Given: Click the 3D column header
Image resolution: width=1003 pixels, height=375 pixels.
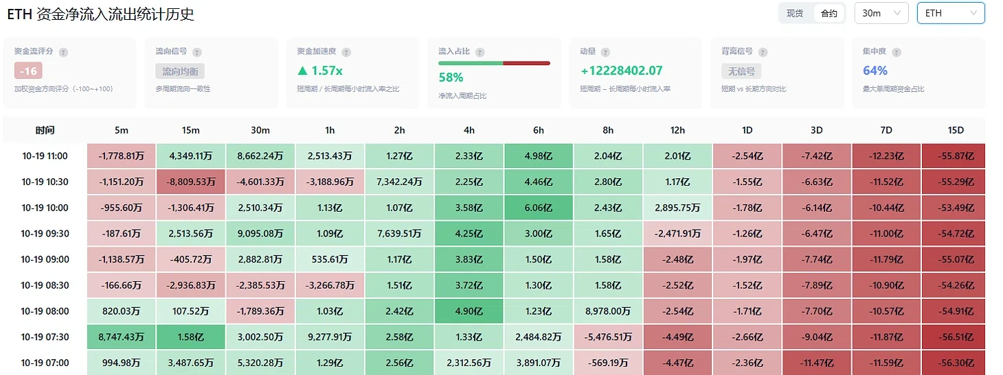Looking at the screenshot, I should pos(816,130).
